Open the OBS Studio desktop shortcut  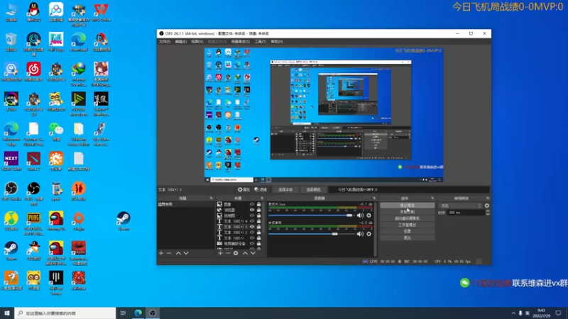pos(11,191)
